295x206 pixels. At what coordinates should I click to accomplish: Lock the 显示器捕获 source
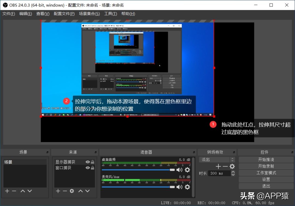[92, 162]
